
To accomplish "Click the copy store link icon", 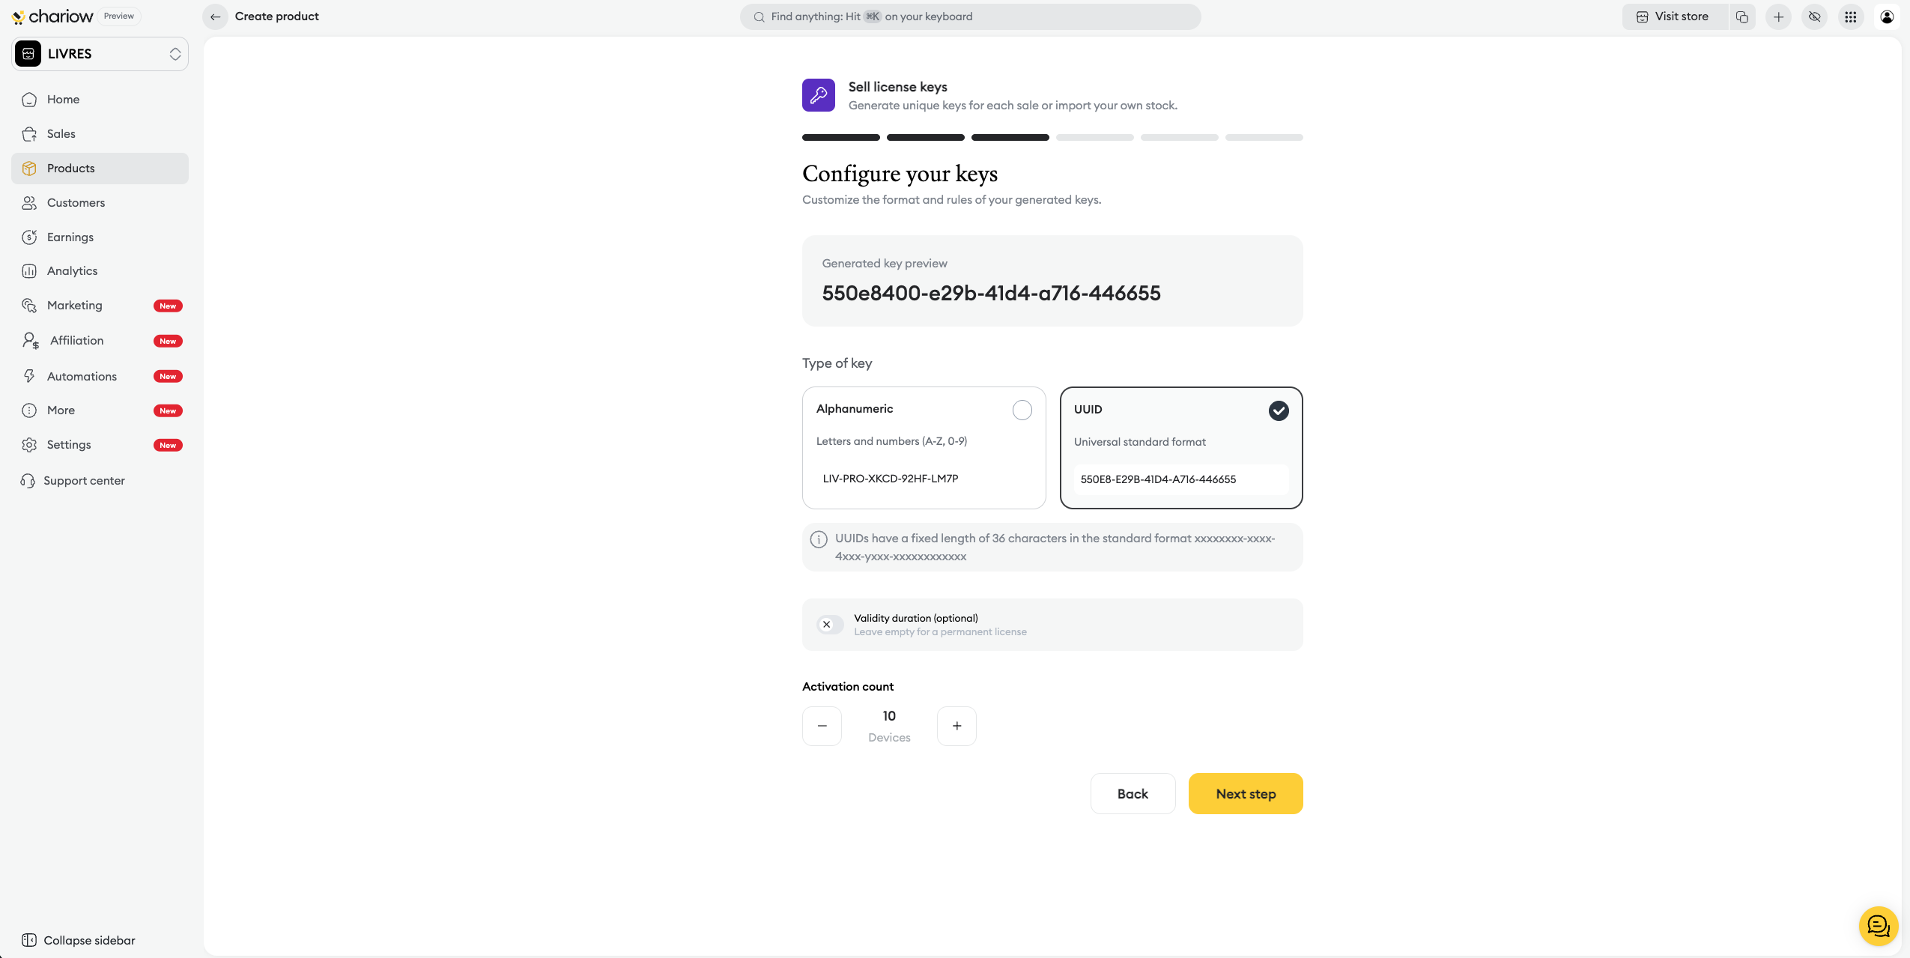I will tap(1742, 16).
